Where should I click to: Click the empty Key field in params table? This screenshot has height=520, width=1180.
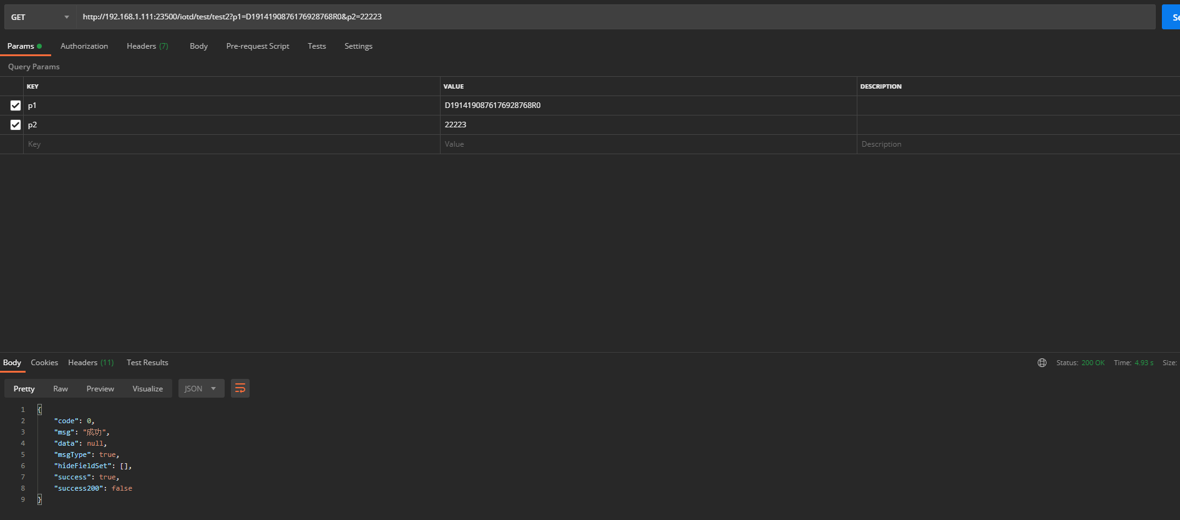[231, 144]
